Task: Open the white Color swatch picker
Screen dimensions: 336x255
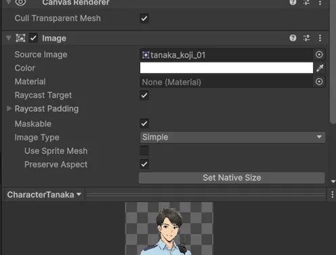Action: [226, 68]
